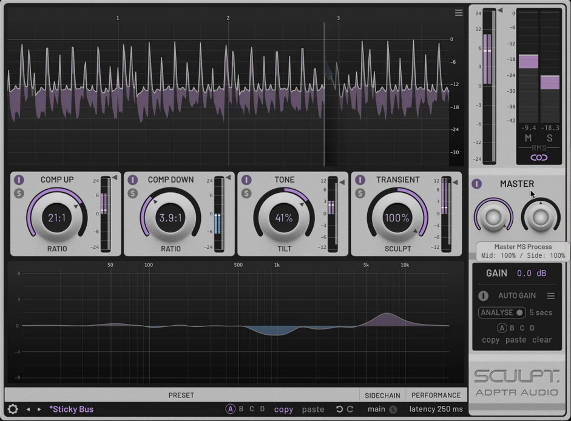Click the left MASTER knob
Image resolution: width=571 pixels, height=421 pixels.
493,217
